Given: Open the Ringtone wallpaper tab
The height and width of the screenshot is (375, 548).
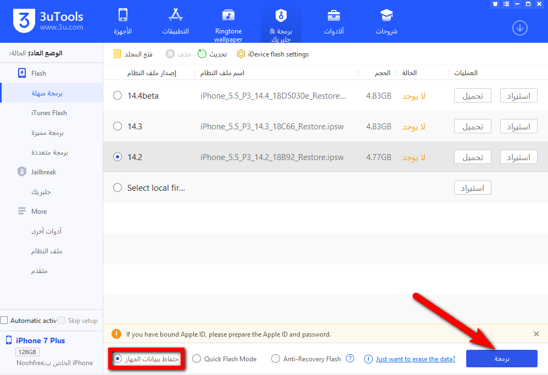Looking at the screenshot, I should click(x=228, y=25).
